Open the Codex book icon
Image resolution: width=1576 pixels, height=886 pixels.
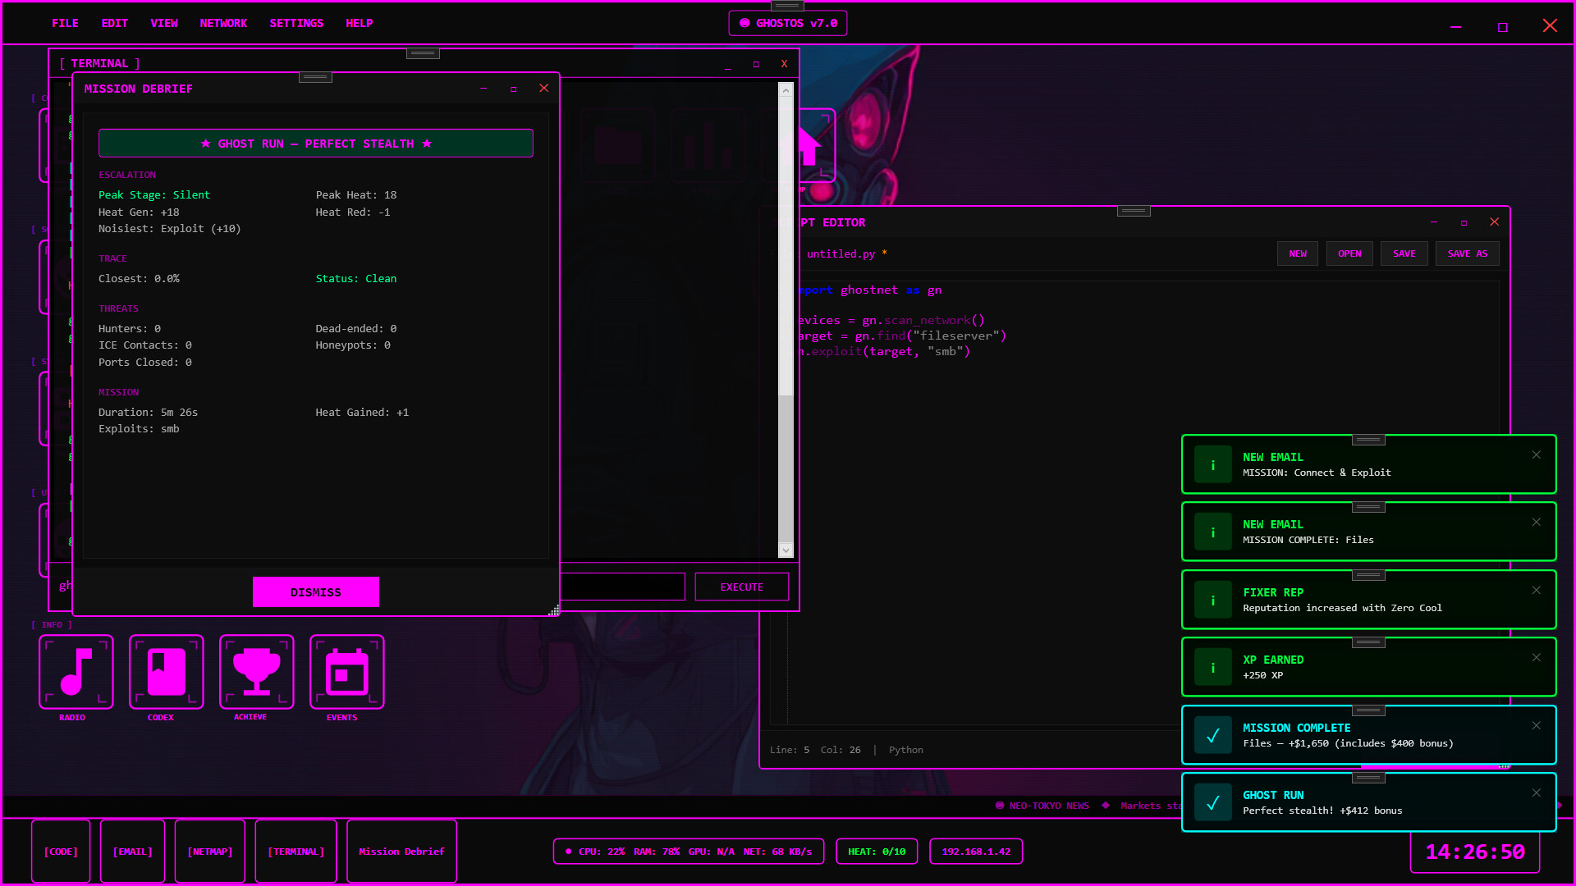tap(167, 672)
